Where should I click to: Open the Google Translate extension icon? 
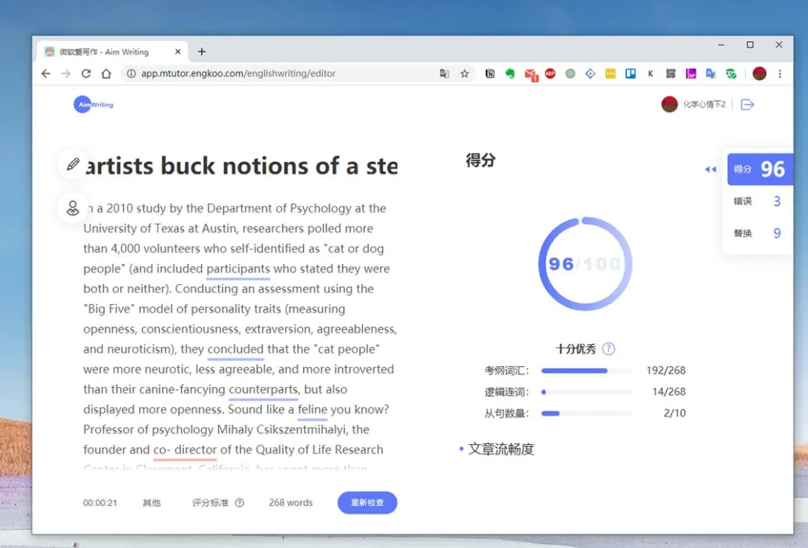pos(711,74)
